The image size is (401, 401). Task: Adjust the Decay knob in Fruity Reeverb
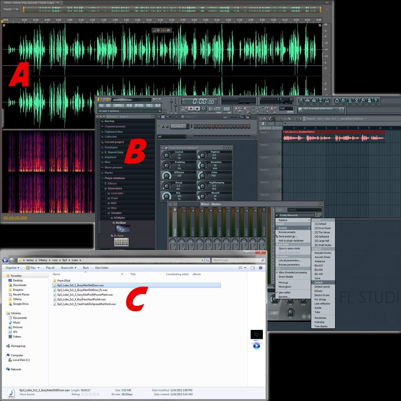click(166, 186)
